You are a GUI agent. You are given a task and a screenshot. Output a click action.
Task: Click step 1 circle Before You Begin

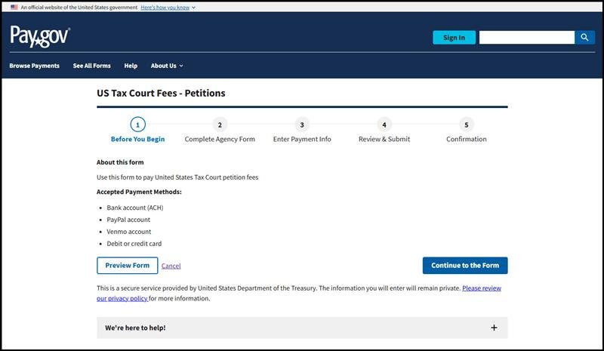[137, 125]
